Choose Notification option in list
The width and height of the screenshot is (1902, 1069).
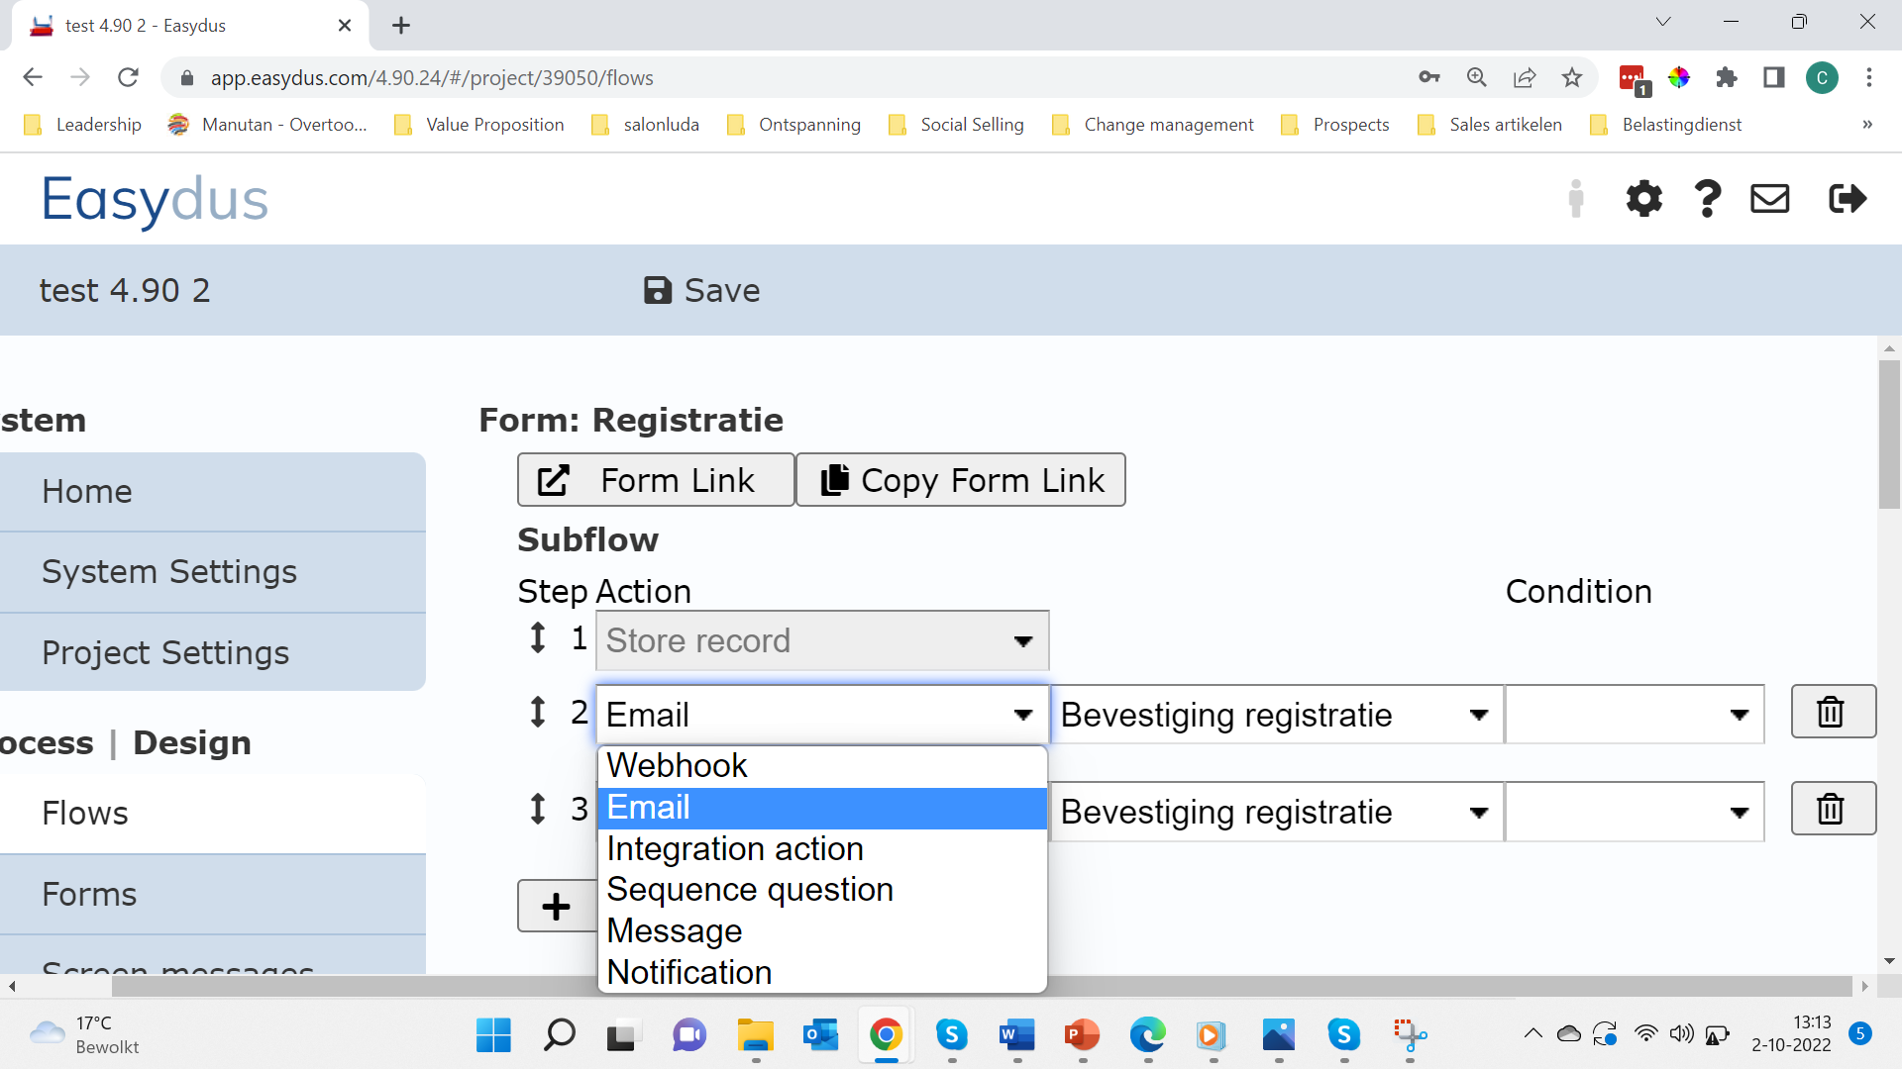coord(822,973)
